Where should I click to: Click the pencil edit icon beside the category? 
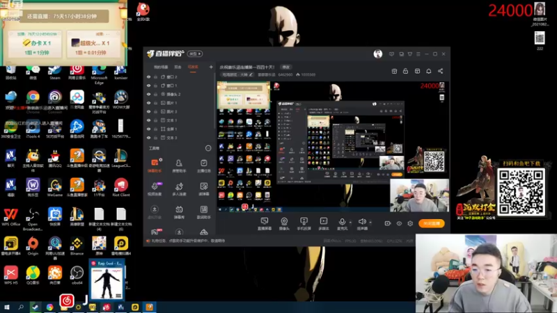[x=251, y=74]
